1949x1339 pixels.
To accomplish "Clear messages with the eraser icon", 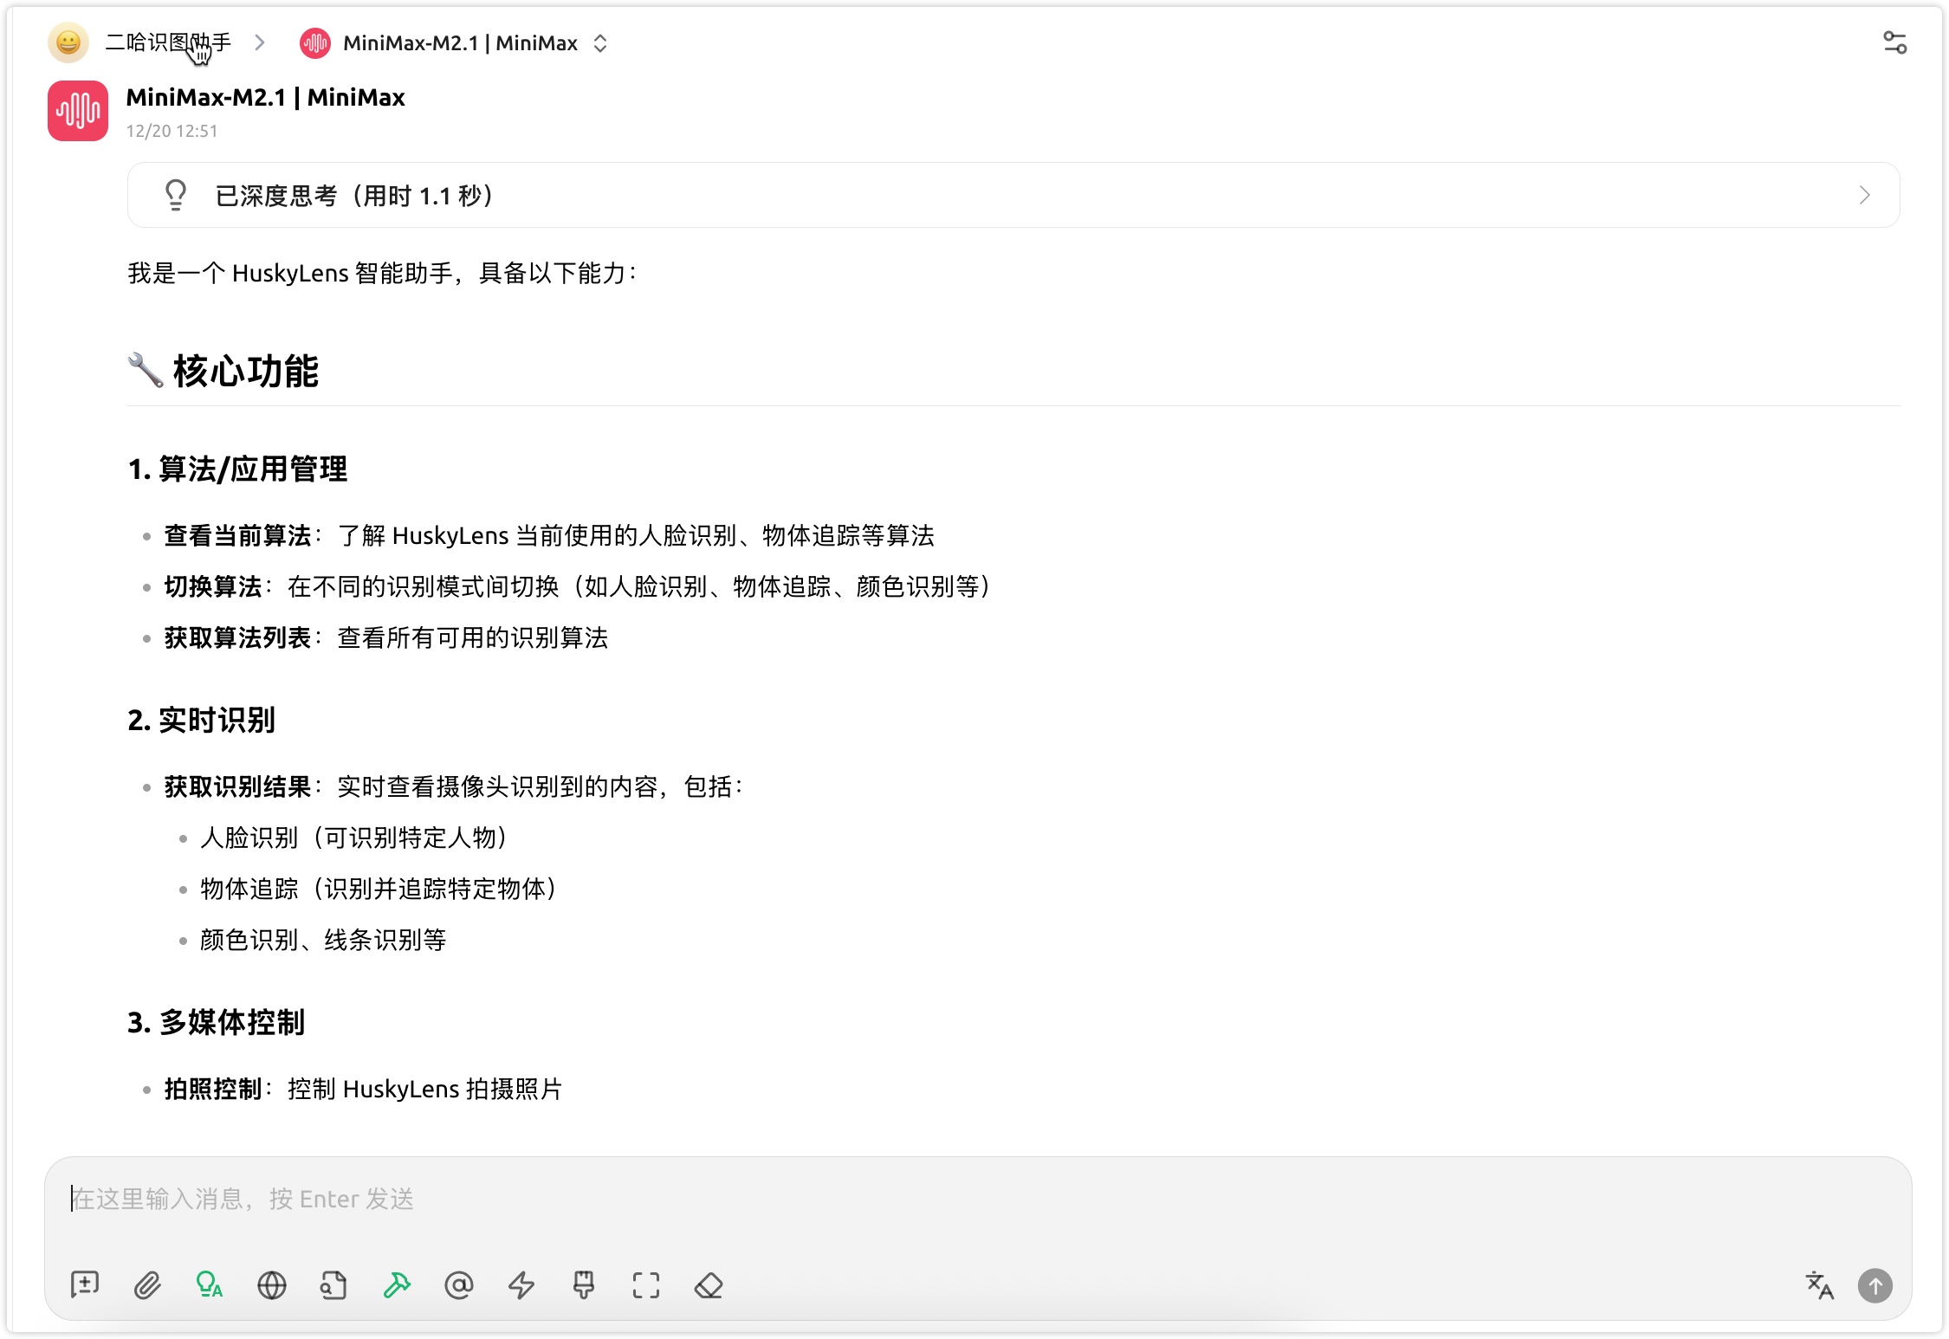I will tap(709, 1285).
